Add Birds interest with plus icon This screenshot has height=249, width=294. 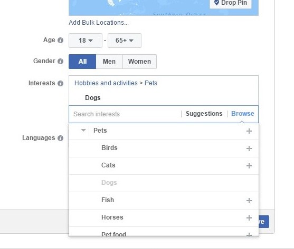pyautogui.click(x=249, y=148)
